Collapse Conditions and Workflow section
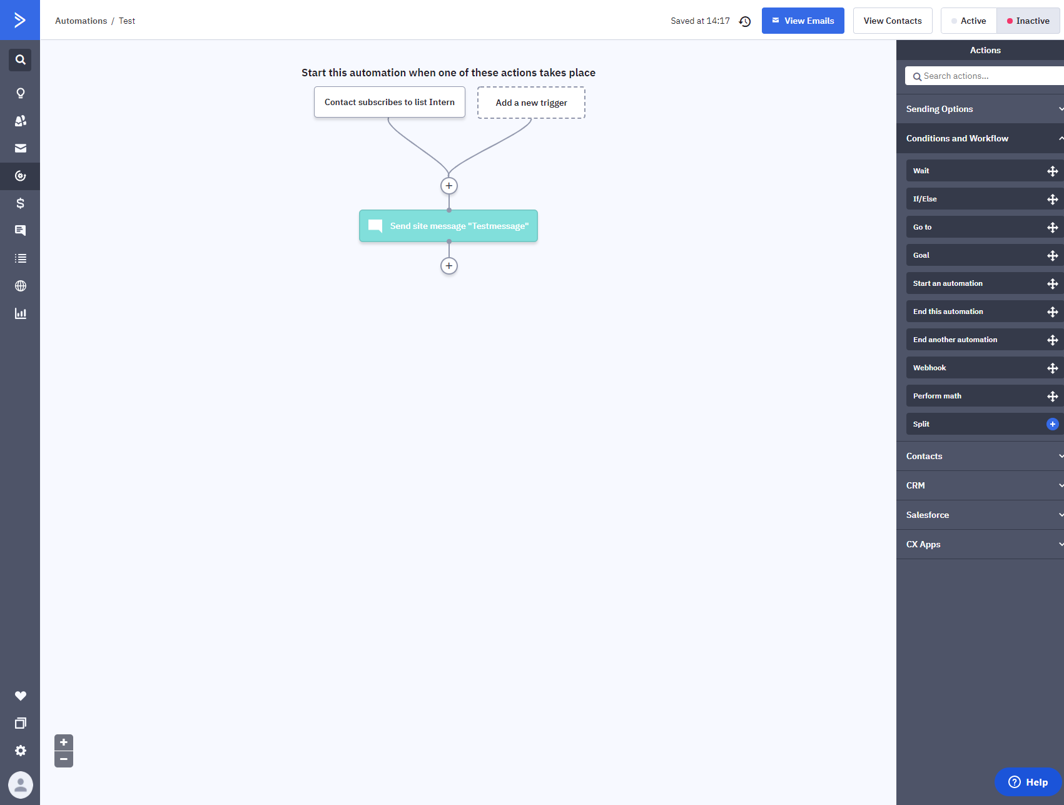 coord(980,138)
